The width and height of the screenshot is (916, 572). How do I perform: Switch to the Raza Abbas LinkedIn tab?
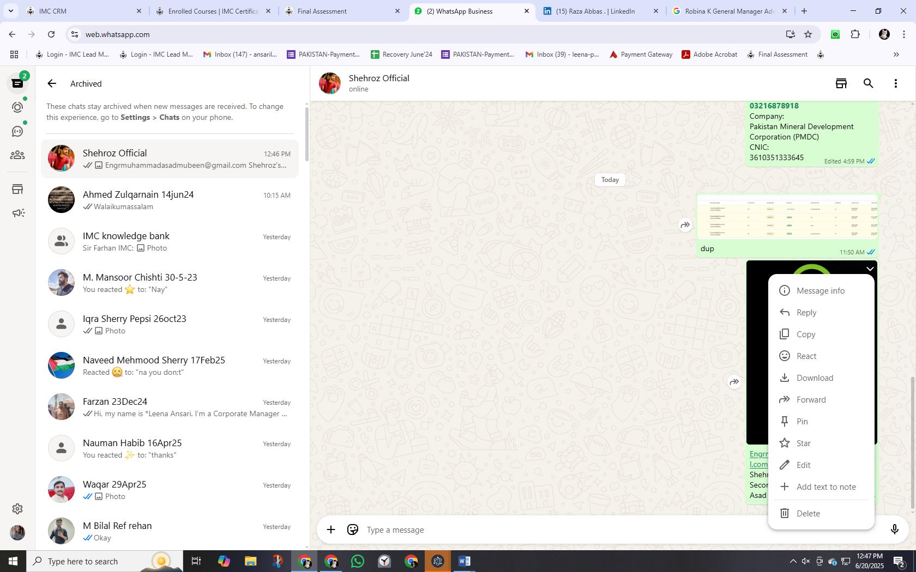[601, 11]
